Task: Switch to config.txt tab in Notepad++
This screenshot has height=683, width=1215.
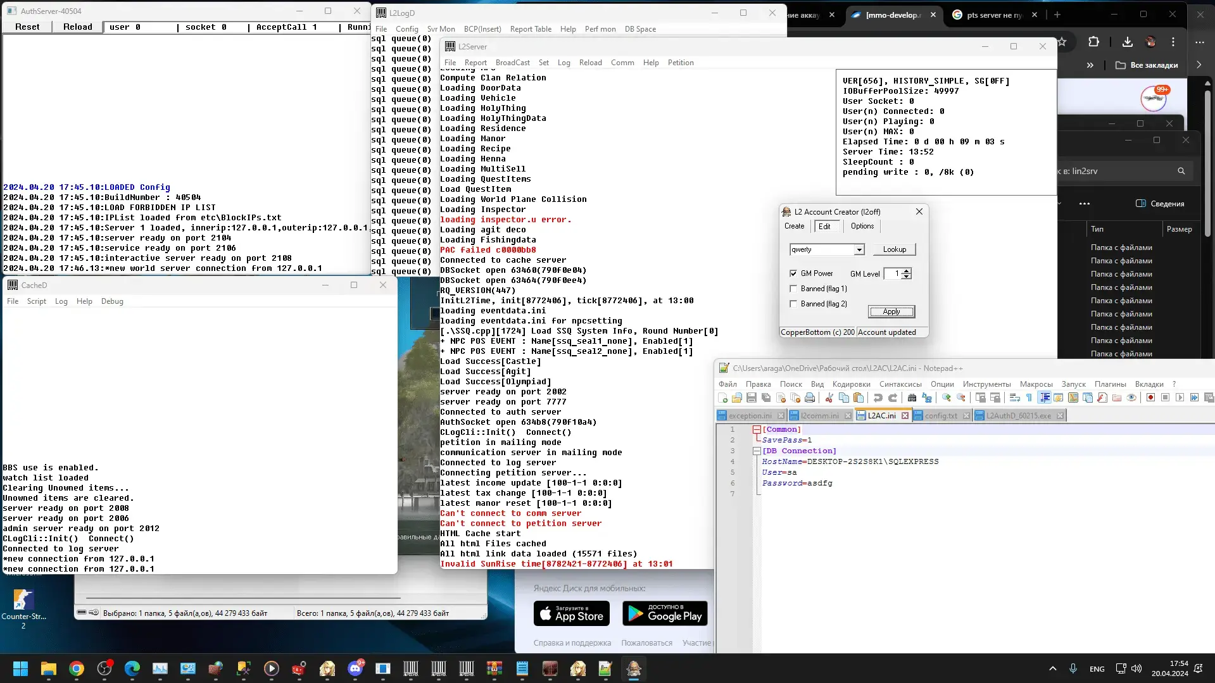Action: [x=941, y=416]
